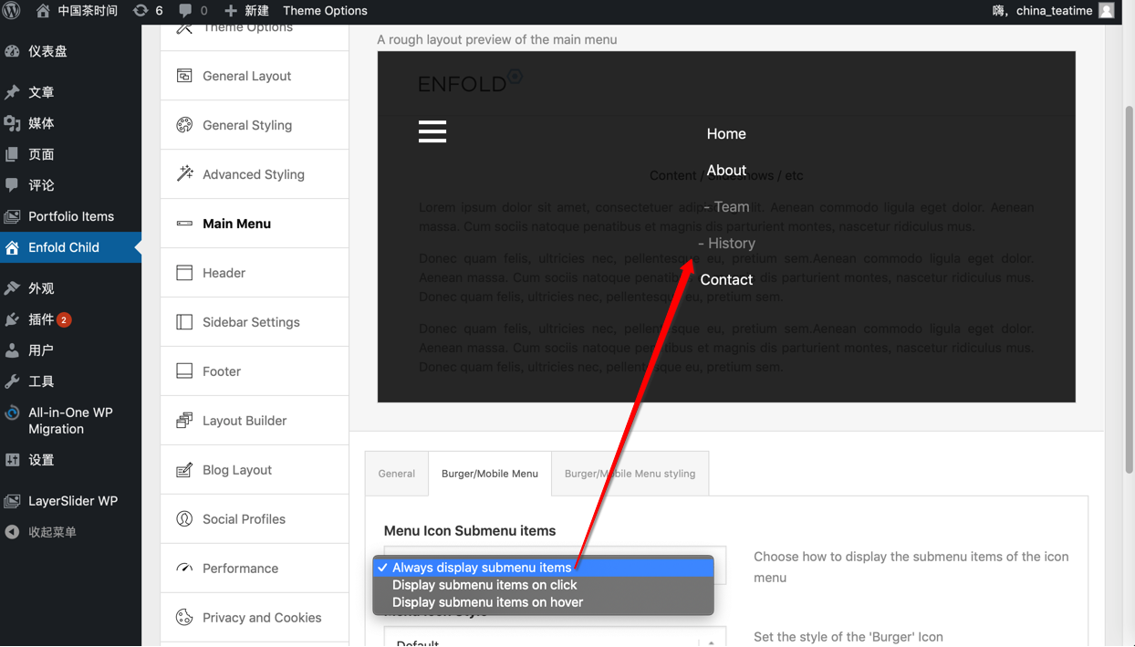
Task: Click the WordPress logo in admin bar
Action: pyautogui.click(x=12, y=11)
